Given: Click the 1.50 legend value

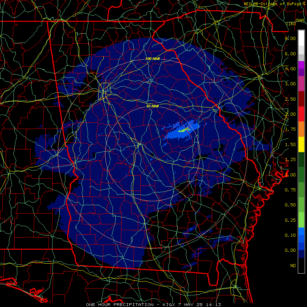Looking at the screenshot, I should point(290,145).
